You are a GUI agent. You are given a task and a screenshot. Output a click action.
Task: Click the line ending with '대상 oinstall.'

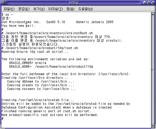[x=62, y=41]
